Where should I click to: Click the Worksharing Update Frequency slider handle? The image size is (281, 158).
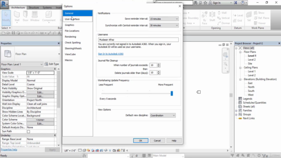tap(172, 93)
